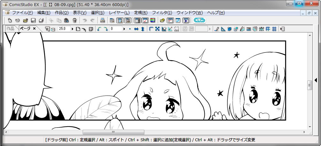
Task: Flip the view vertically with up-down arrow
Action: pos(143,29)
